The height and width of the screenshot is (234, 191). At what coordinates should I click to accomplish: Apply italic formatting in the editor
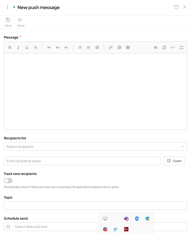(x=18, y=47)
